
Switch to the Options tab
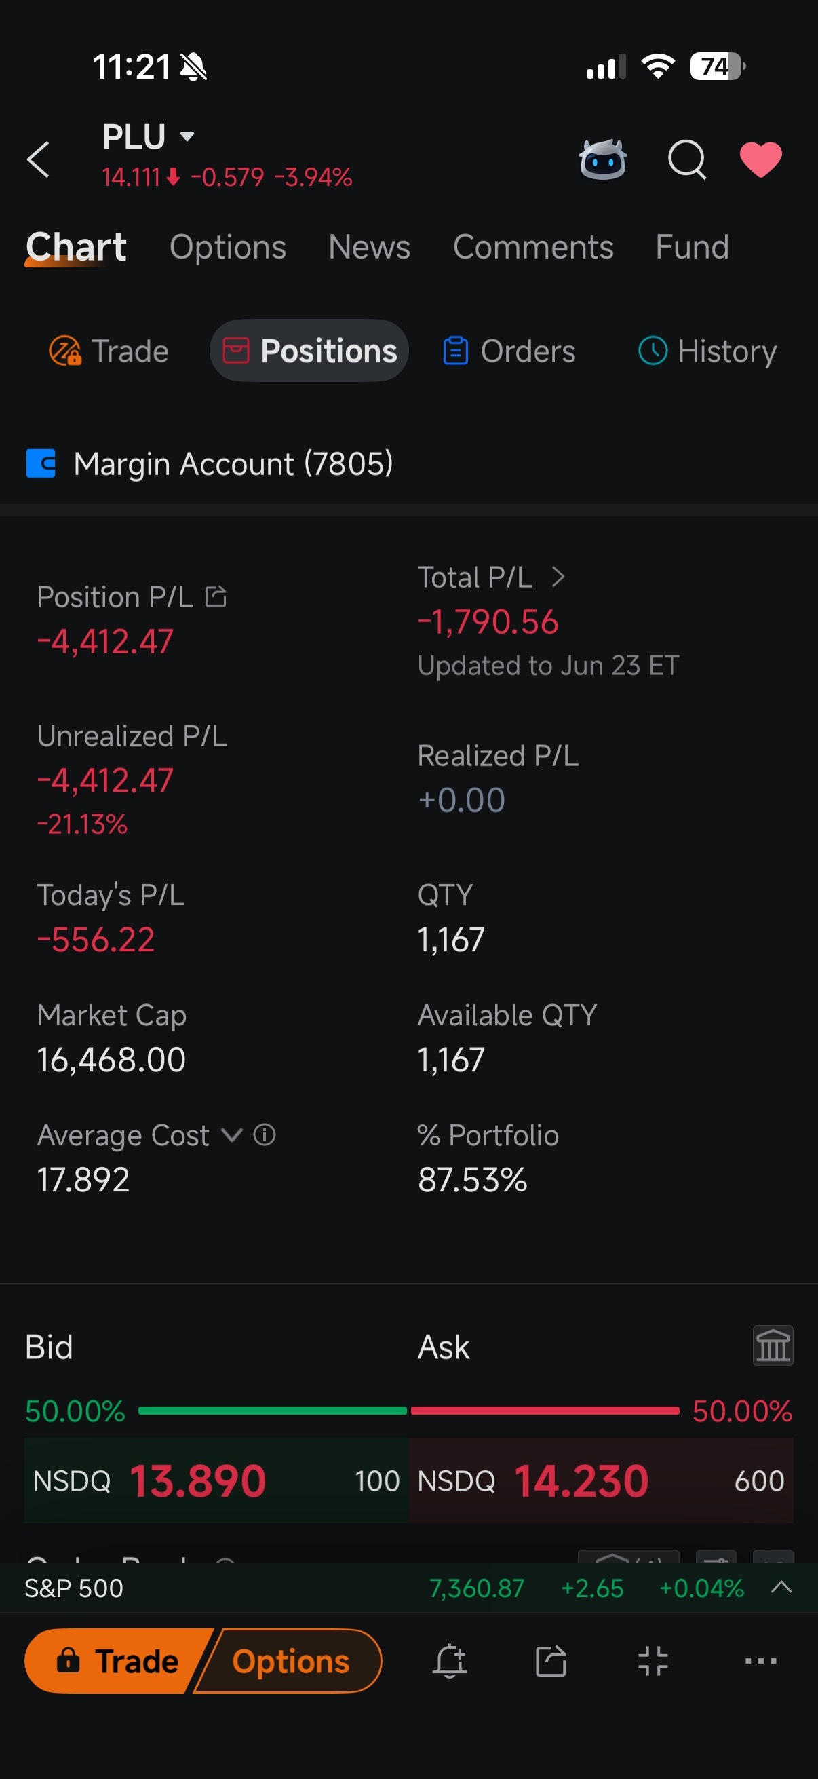point(228,247)
